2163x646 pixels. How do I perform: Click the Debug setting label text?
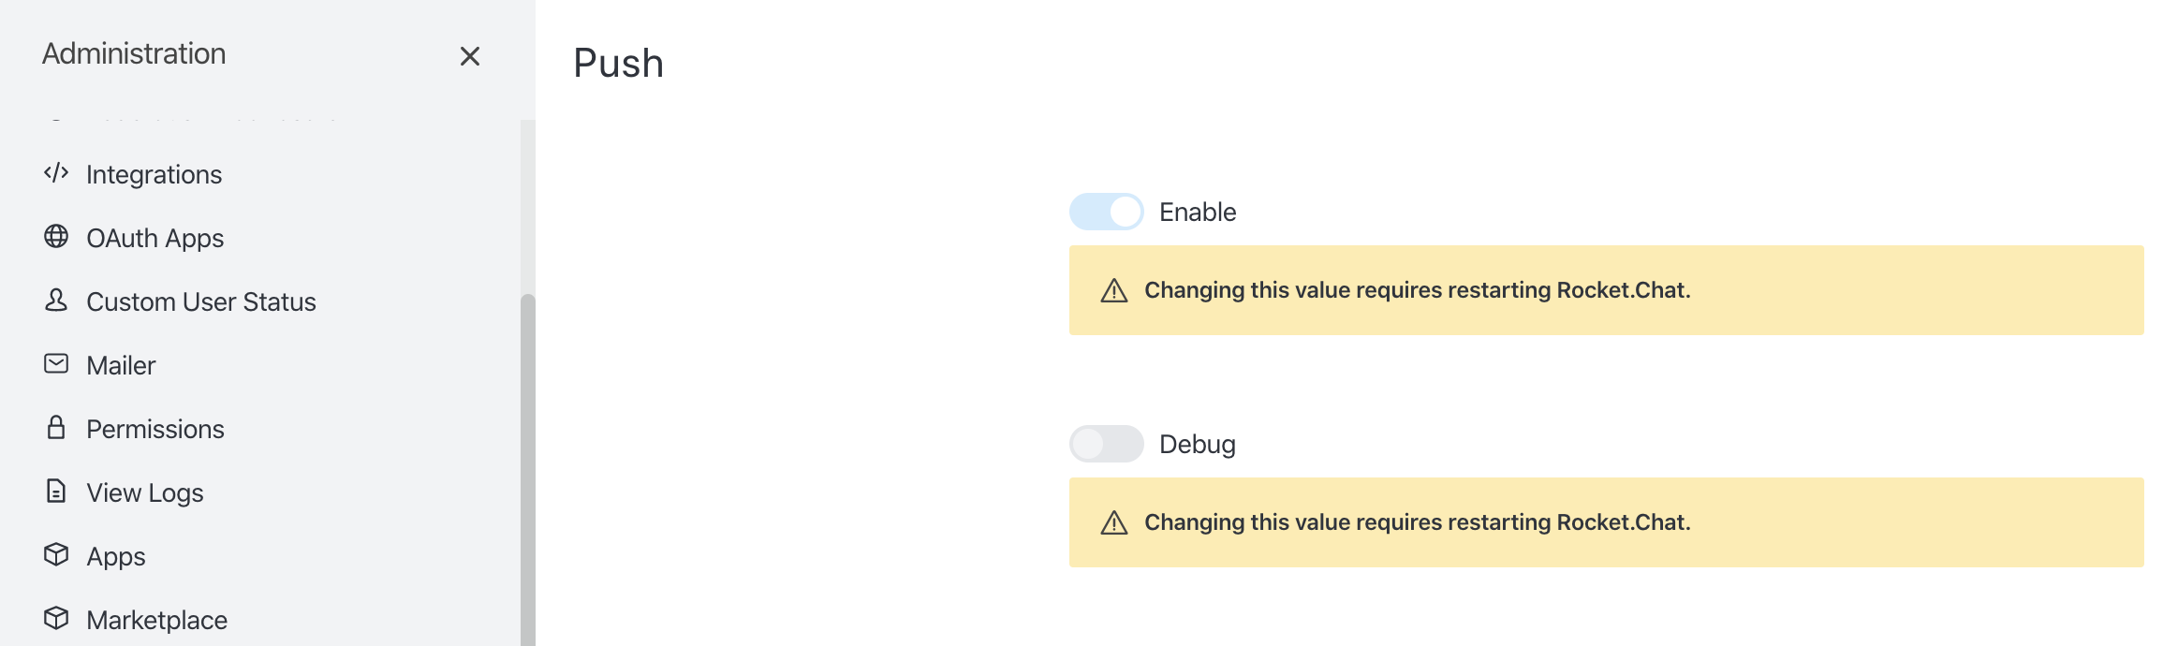pyautogui.click(x=1198, y=445)
